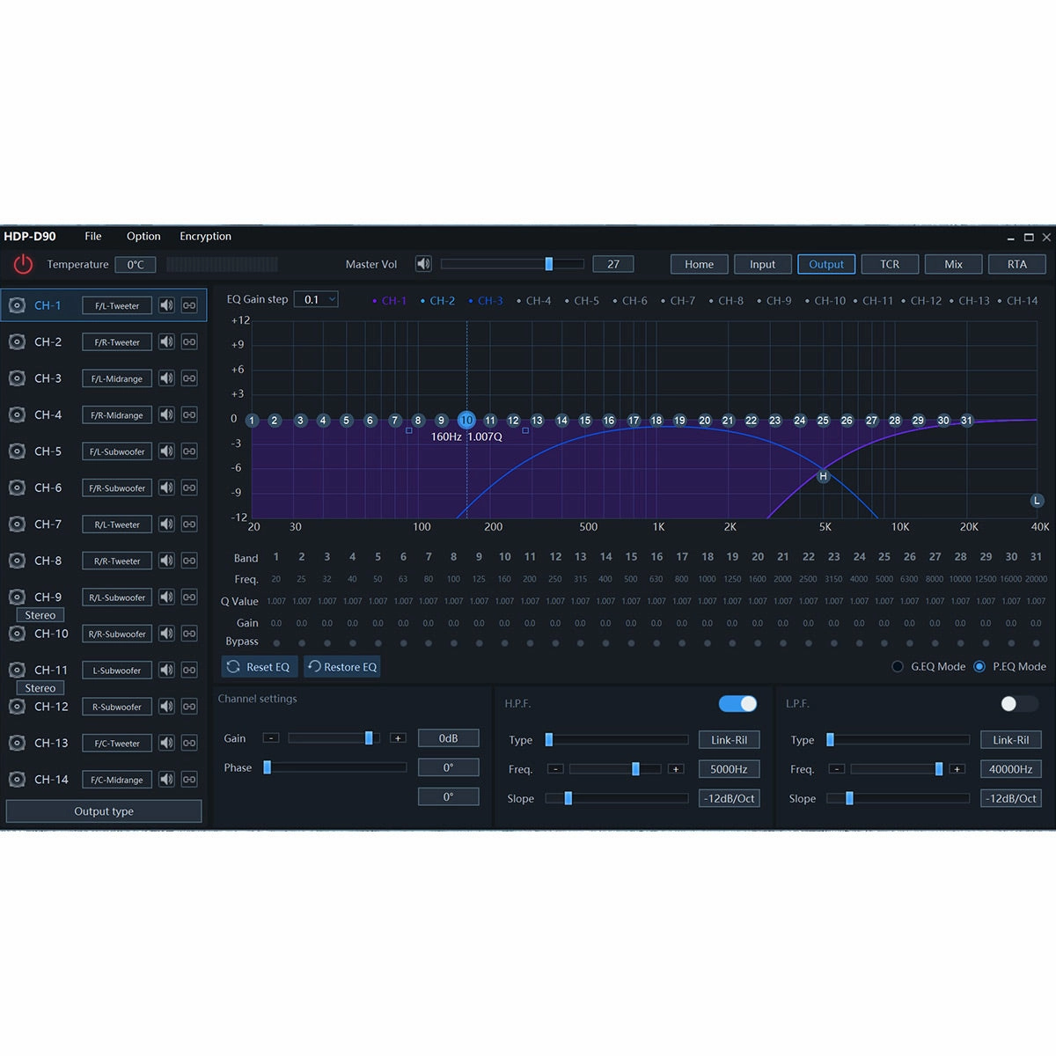Open the Option menu
The height and width of the screenshot is (1056, 1056).
[143, 237]
